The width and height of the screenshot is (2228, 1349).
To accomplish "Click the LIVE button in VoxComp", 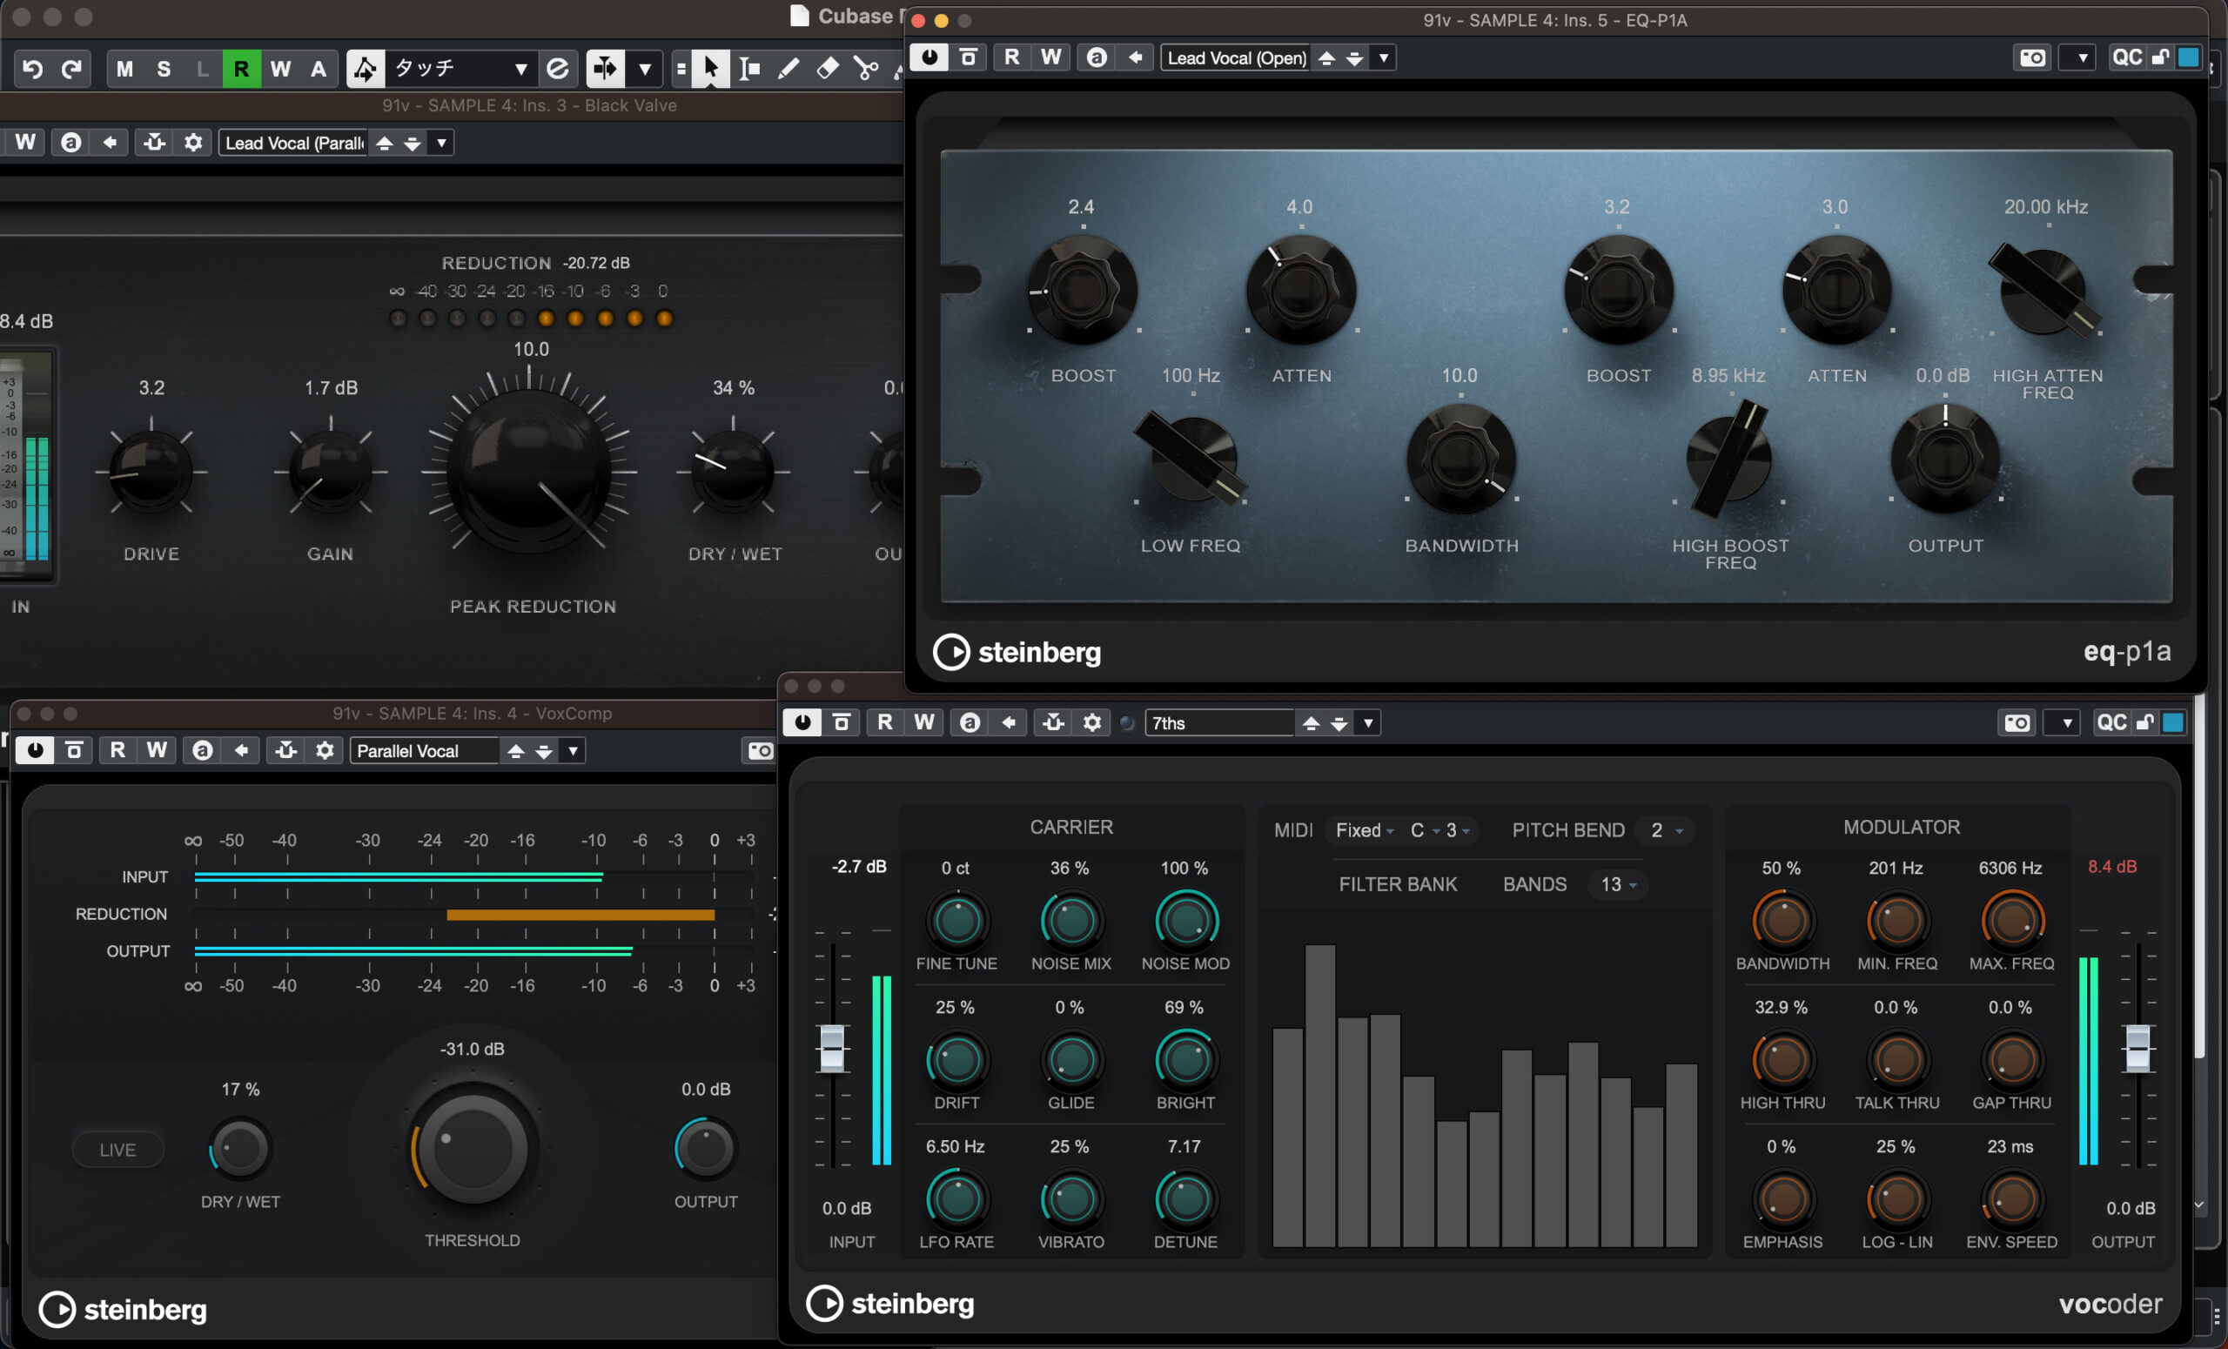I will tap(117, 1149).
